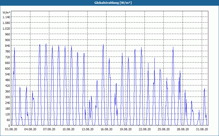
Task: Click the date label 22.08.20
Action: pyautogui.click(x=145, y=129)
